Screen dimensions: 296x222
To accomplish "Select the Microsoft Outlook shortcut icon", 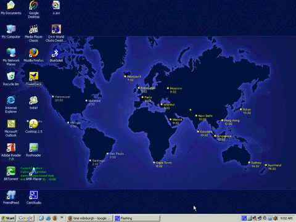I will click(x=11, y=128).
